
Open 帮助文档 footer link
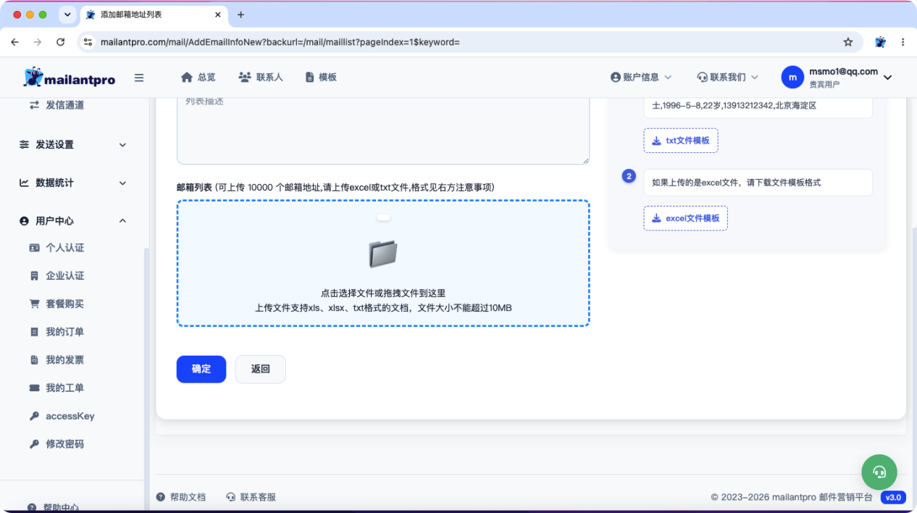[x=181, y=497]
